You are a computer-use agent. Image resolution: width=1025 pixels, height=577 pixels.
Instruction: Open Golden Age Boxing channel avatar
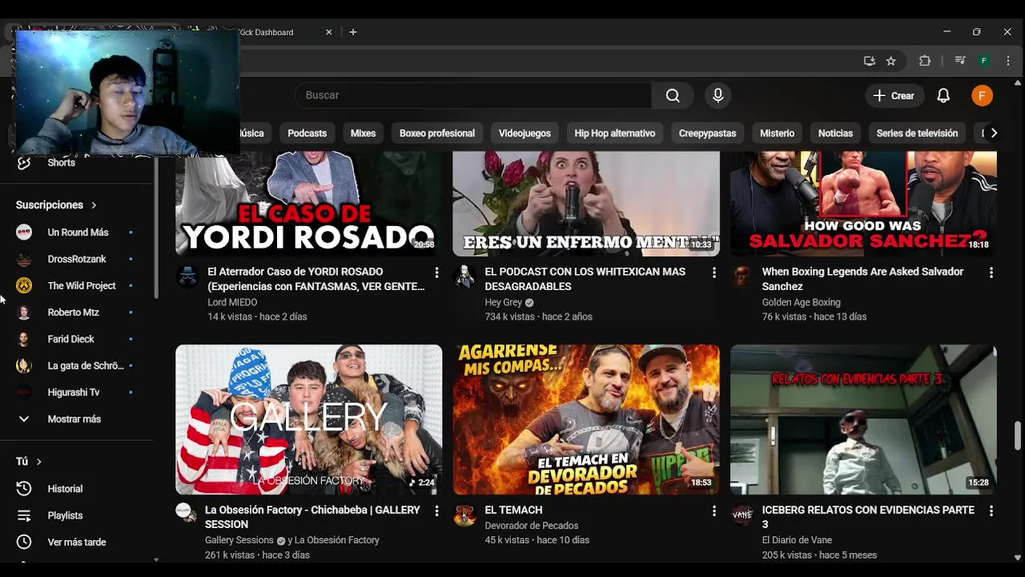coord(742,276)
